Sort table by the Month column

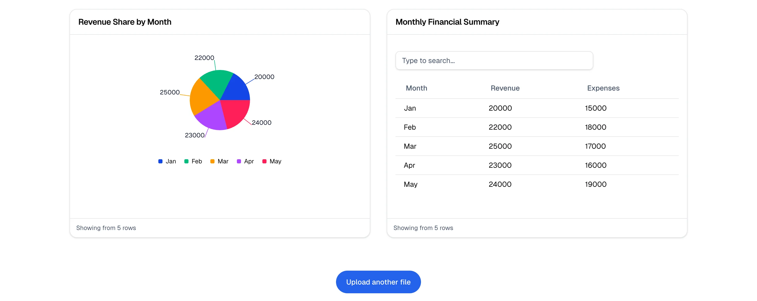[x=416, y=88]
